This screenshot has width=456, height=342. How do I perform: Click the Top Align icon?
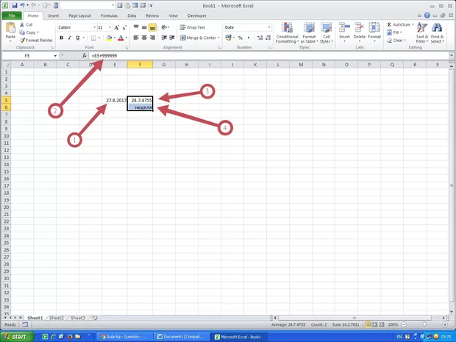136,27
